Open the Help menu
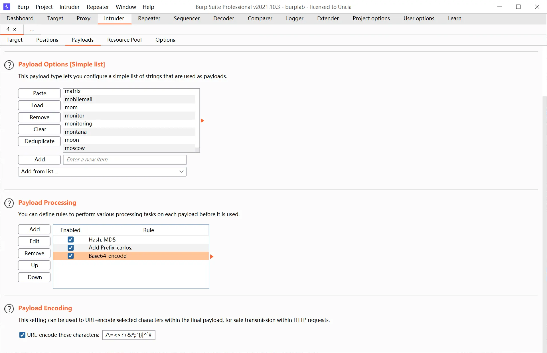Viewport: 547px width, 353px height. coord(148,7)
